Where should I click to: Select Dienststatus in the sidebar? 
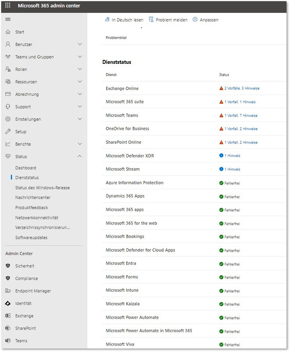27,178
